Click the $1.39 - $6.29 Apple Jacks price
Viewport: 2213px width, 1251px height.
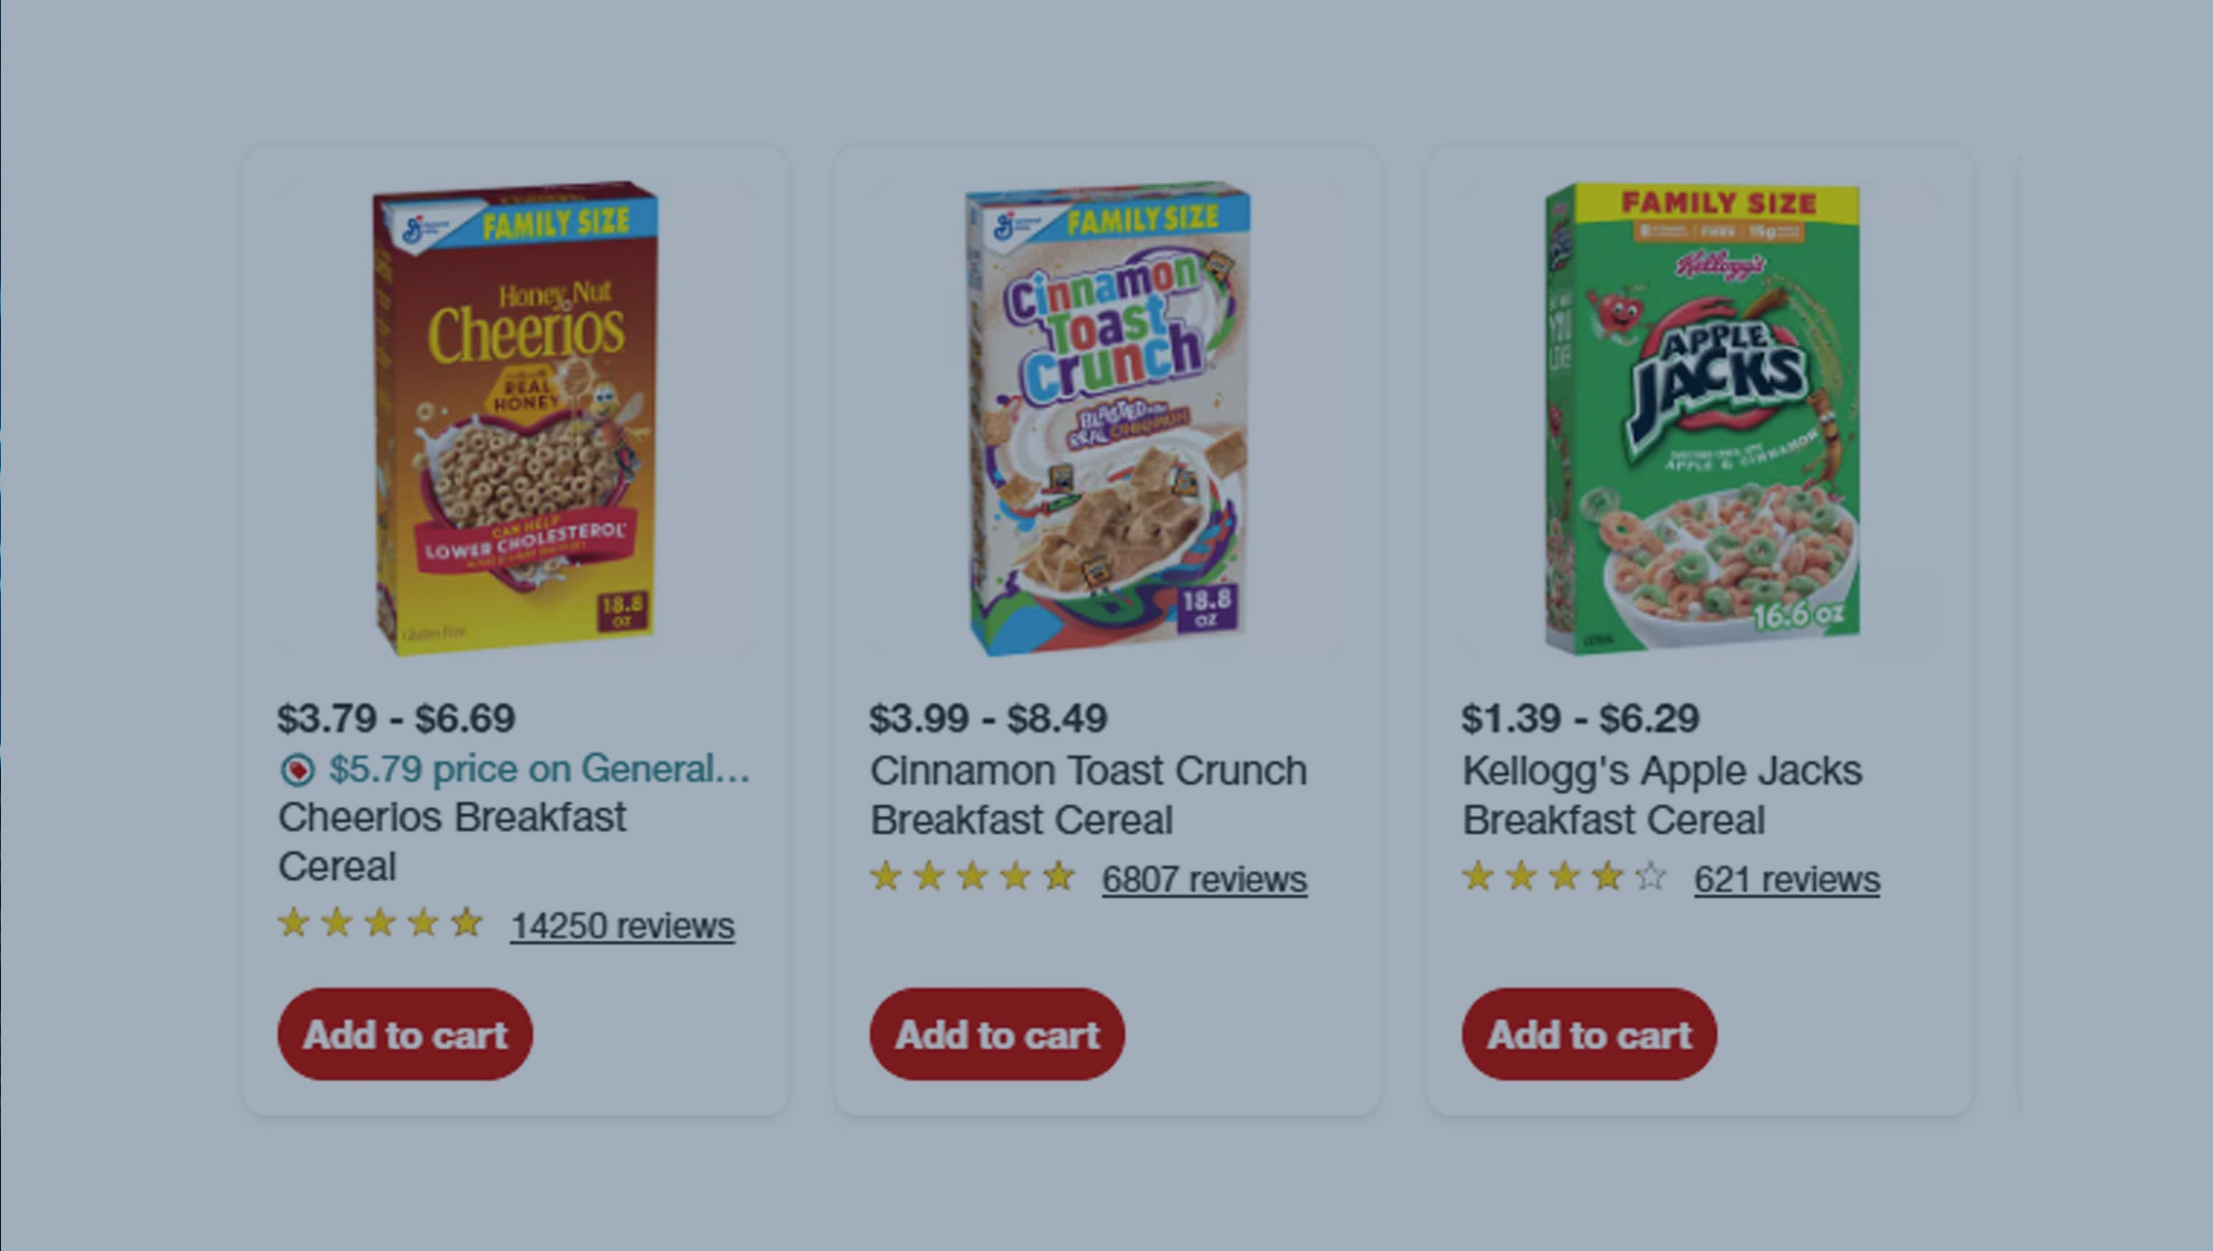click(x=1580, y=717)
